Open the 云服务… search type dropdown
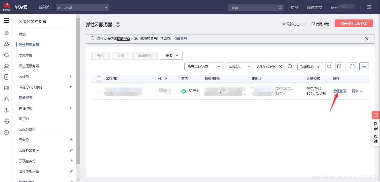 point(239,66)
